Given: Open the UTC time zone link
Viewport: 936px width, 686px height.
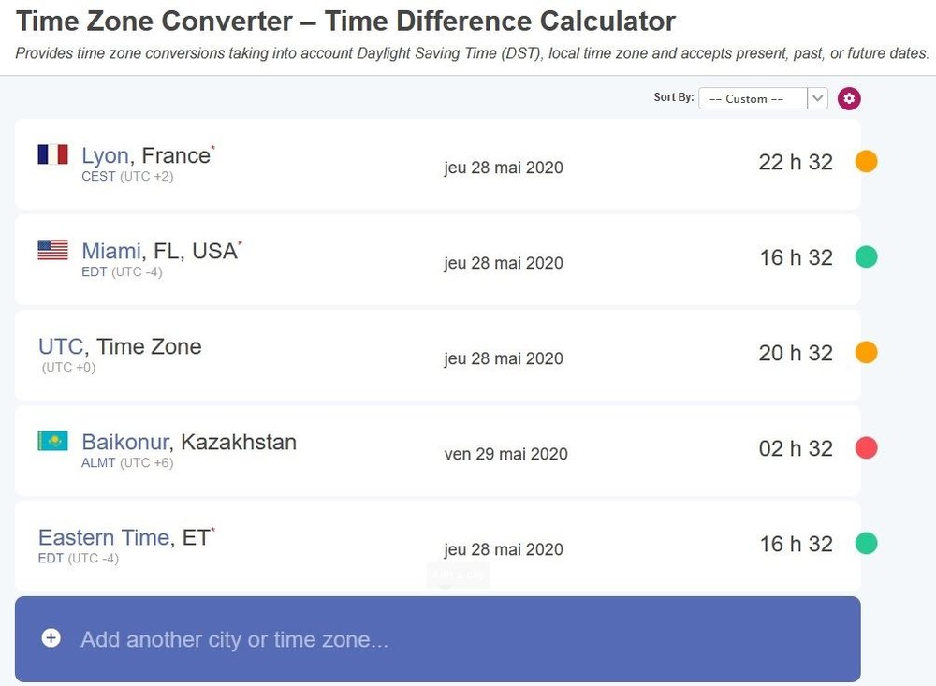Looking at the screenshot, I should pyautogui.click(x=61, y=346).
